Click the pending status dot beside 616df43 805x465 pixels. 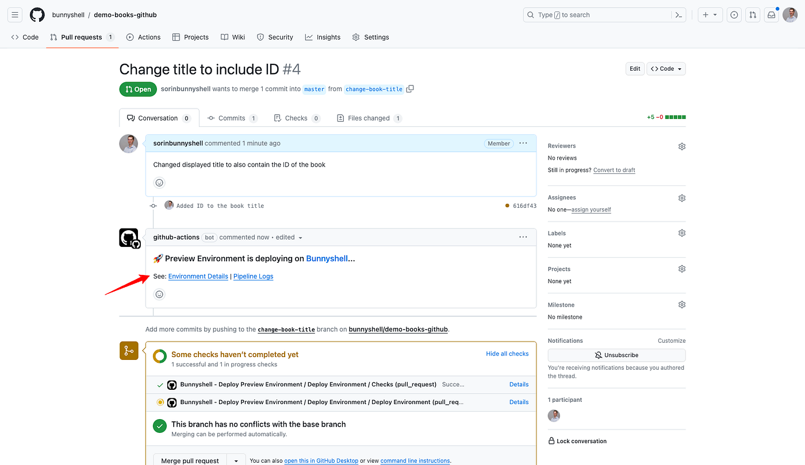(x=507, y=206)
